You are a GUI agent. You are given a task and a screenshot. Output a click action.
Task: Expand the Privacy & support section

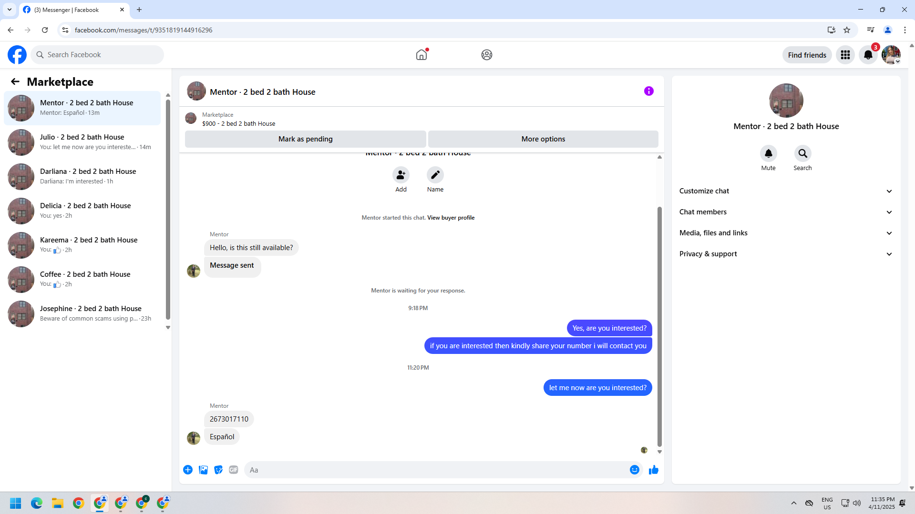pyautogui.click(x=786, y=254)
